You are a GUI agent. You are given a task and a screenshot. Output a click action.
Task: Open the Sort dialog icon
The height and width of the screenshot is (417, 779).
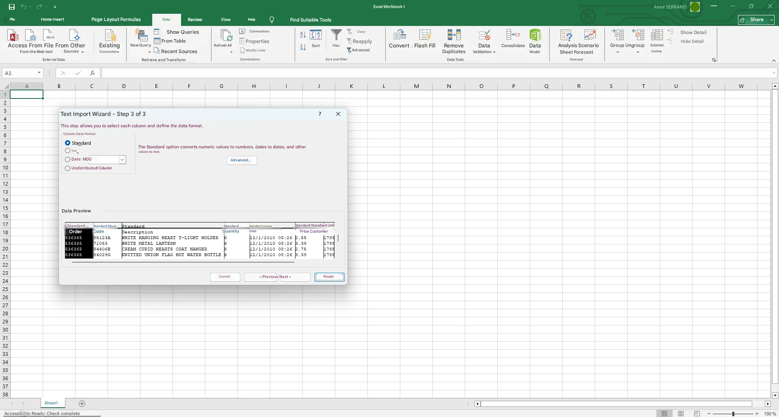pos(316,35)
